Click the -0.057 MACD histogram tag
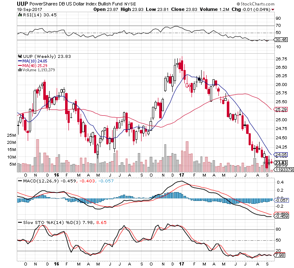This screenshot has width=294, height=268. coord(281,200)
